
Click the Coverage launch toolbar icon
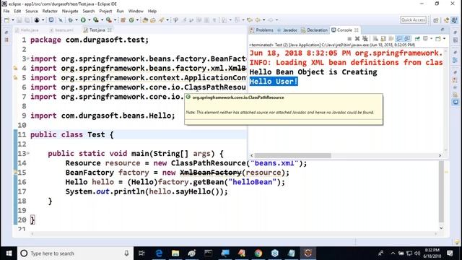(96, 20)
